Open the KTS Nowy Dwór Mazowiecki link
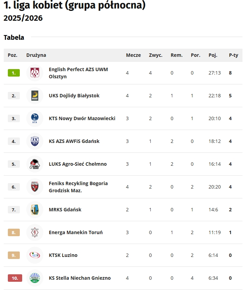The height and width of the screenshot is (293, 251). 82,118
